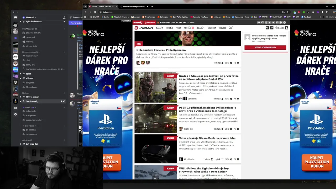Open God of War article thumbnail
Viewport: 336px width, 189px height.
point(156,87)
